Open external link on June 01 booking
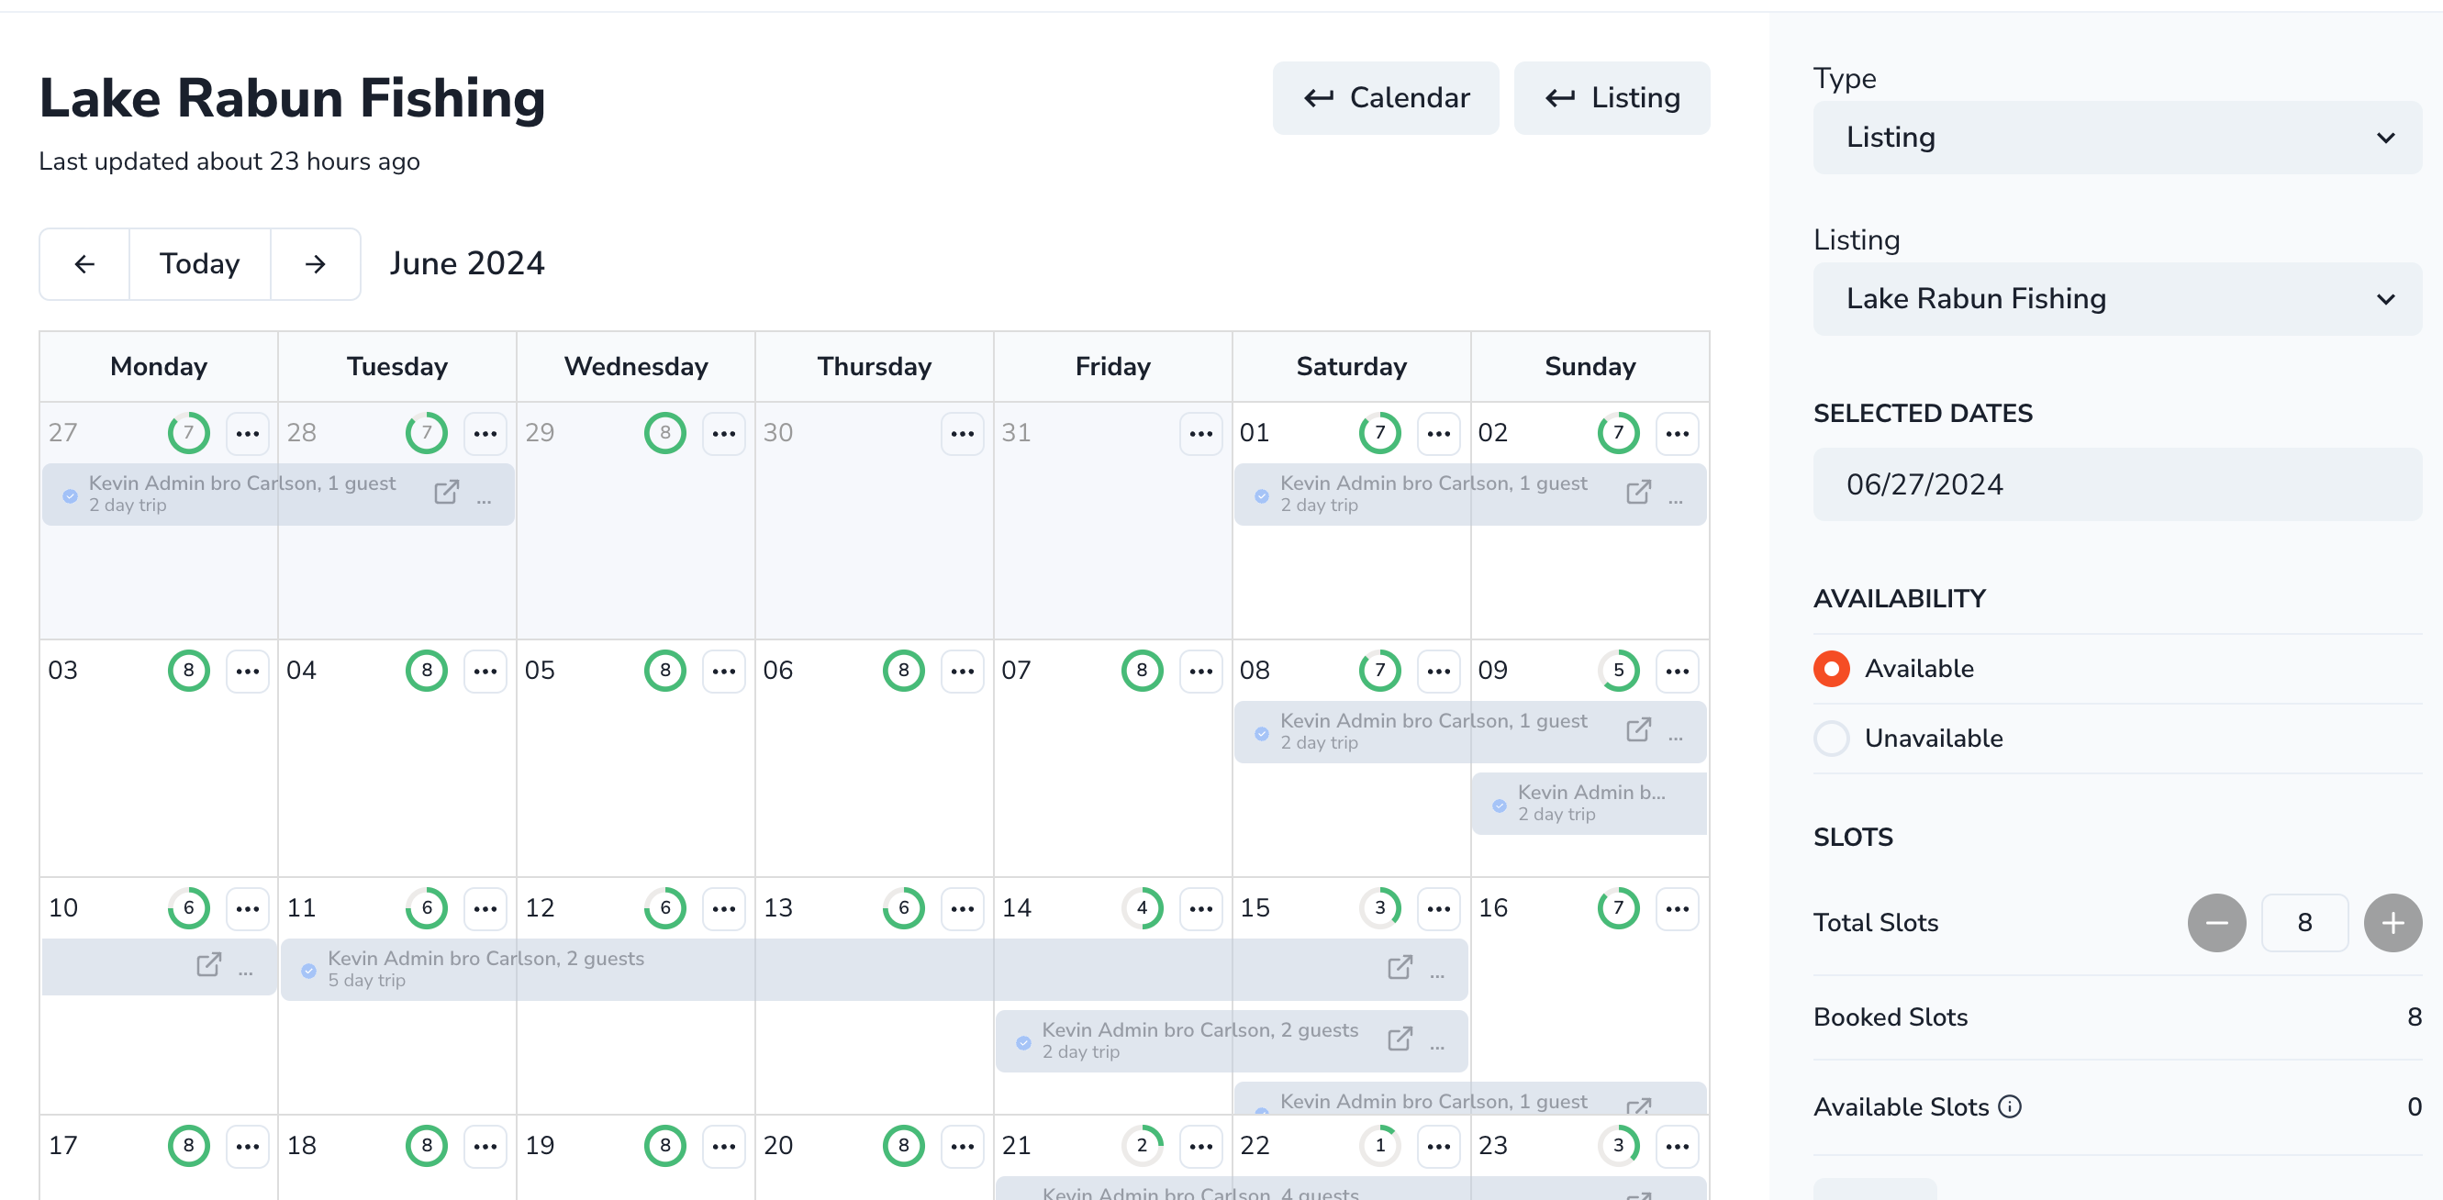The height and width of the screenshot is (1200, 2443). [1638, 492]
